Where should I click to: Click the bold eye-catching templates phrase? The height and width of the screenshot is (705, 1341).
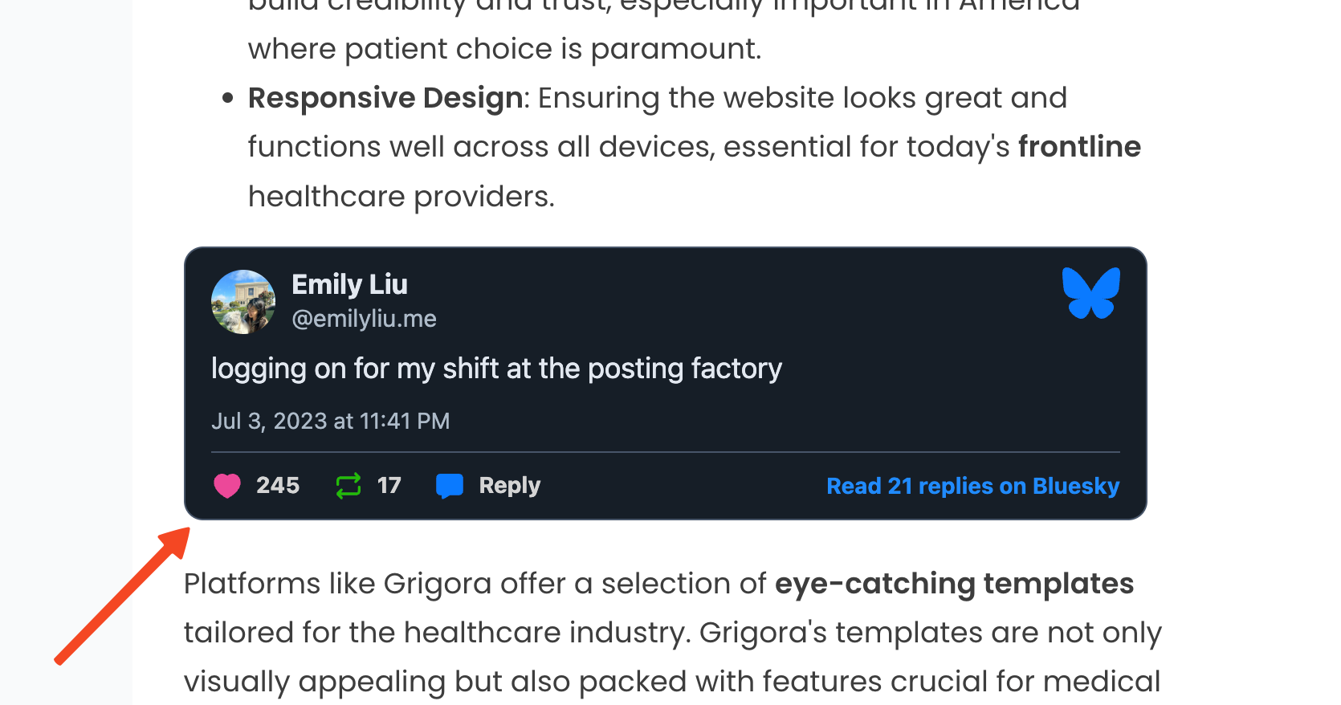954,584
